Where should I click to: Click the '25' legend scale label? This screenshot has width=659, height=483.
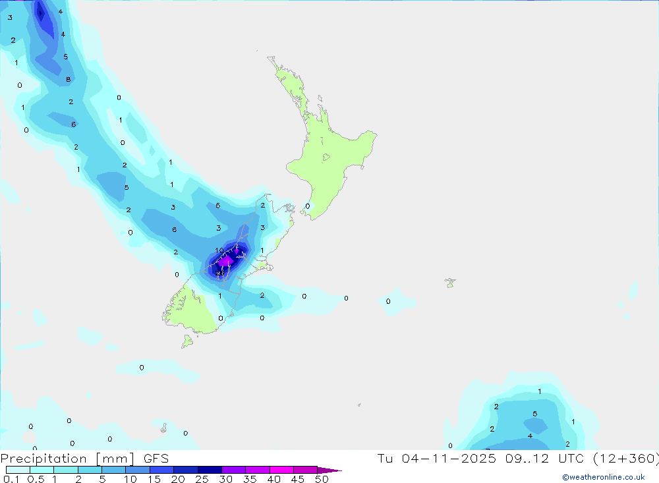pyautogui.click(x=202, y=479)
